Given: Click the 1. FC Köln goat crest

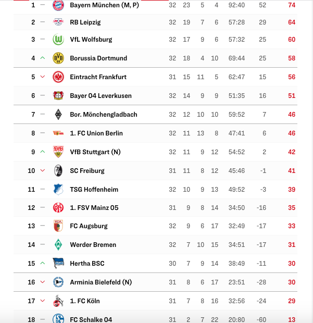Looking at the screenshot, I should click(x=58, y=301).
